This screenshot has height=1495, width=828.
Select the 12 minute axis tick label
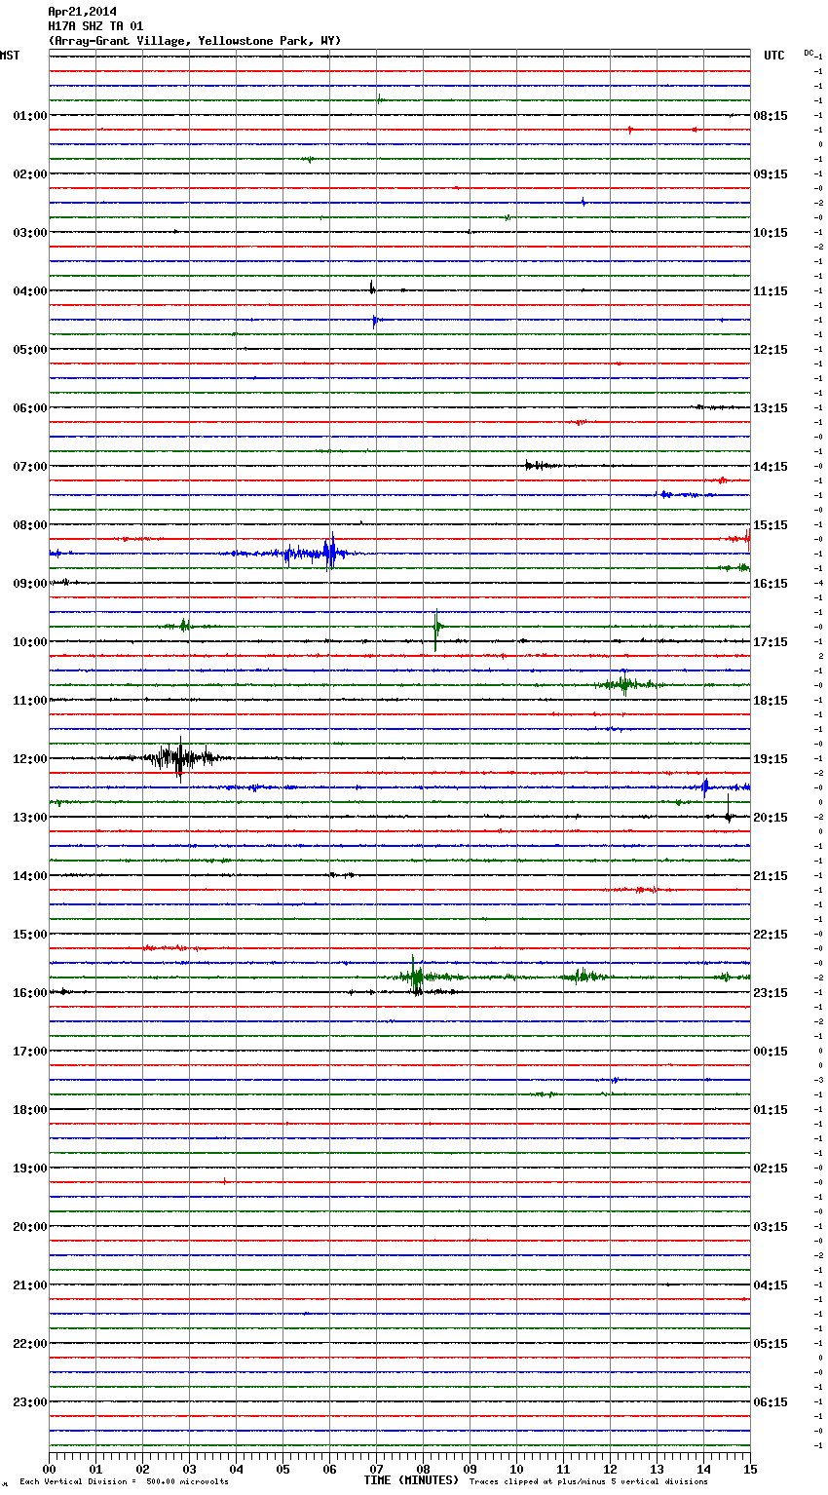(610, 1469)
